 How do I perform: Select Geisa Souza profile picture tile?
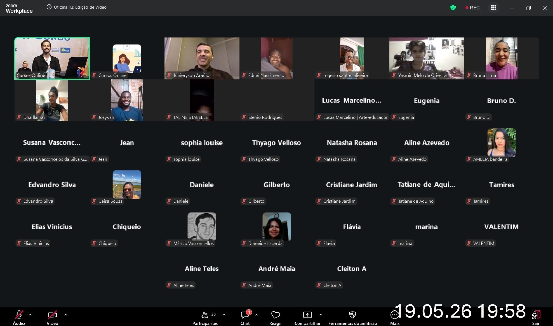(127, 185)
